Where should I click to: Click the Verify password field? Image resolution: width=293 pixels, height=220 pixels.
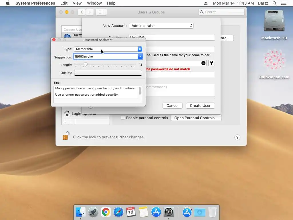click(180, 75)
